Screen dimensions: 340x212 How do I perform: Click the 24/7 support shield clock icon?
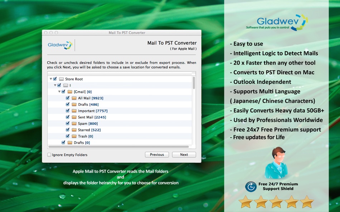[x=251, y=187]
